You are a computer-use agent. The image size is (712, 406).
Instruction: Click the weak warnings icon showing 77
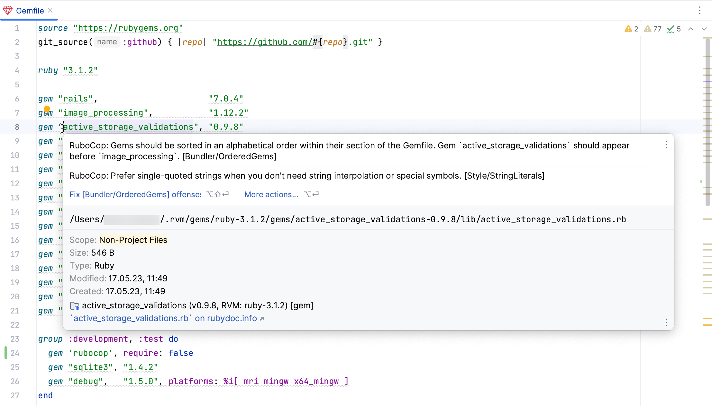(x=648, y=29)
